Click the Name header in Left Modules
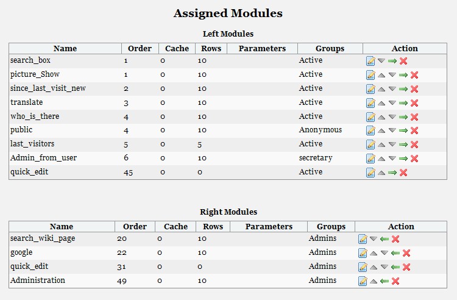The image size is (457, 300). [x=65, y=48]
